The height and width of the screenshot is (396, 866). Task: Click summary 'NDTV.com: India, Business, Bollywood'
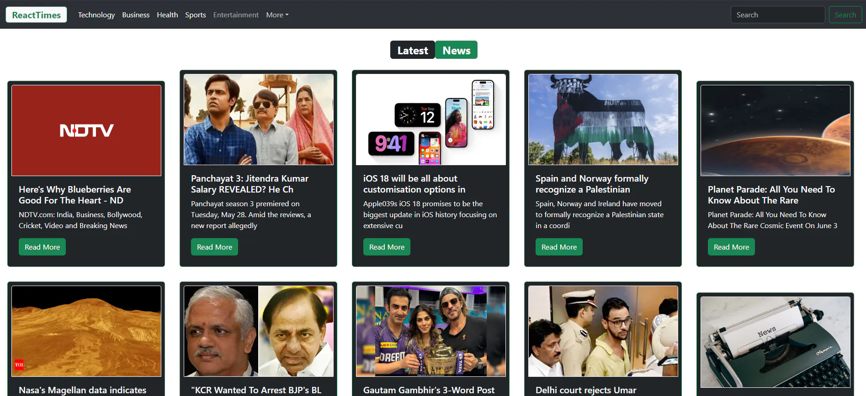pos(80,220)
